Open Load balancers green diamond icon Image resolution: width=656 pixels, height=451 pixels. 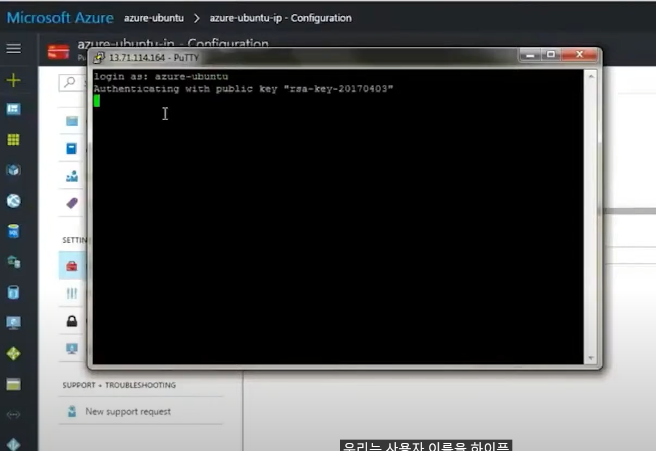coord(14,354)
